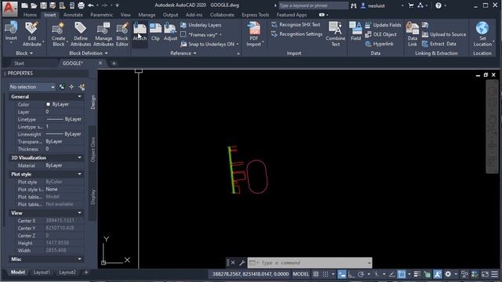
Task: Switch to the Home ribbon tab
Action: [x=30, y=15]
